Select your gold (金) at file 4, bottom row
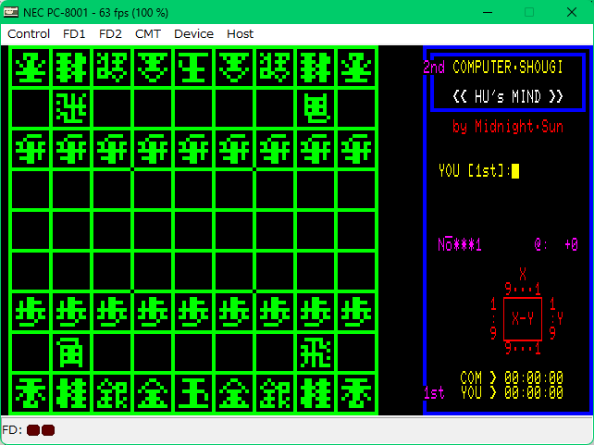 (x=234, y=394)
